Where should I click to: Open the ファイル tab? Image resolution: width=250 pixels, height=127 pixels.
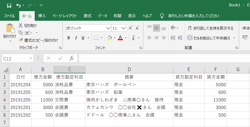pos(9,16)
